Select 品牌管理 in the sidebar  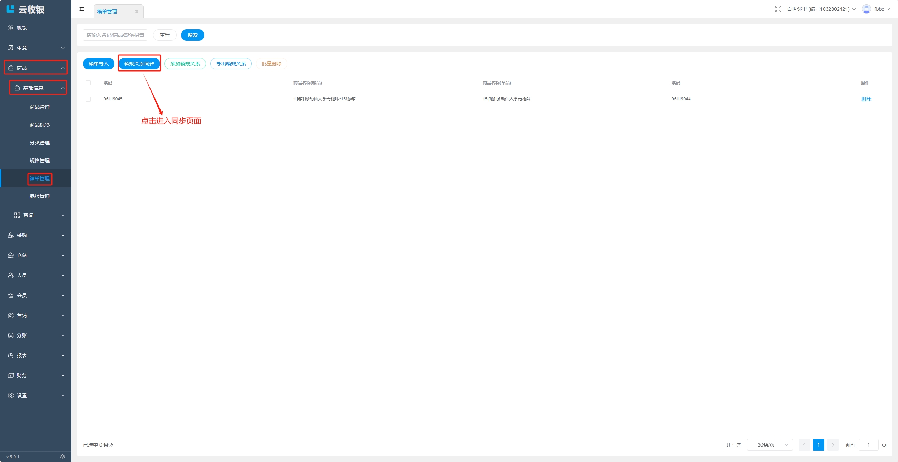coord(39,196)
